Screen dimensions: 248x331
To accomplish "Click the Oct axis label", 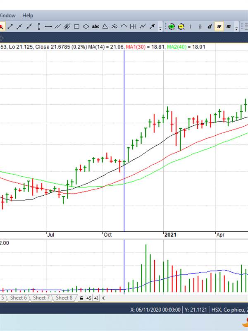I will click(x=108, y=235).
